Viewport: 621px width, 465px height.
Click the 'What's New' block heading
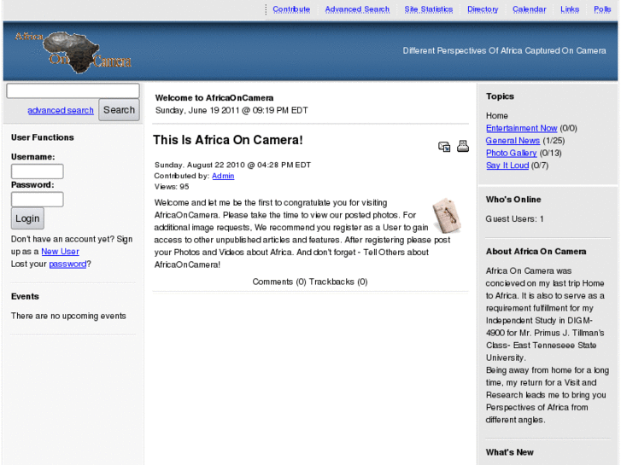(510, 452)
